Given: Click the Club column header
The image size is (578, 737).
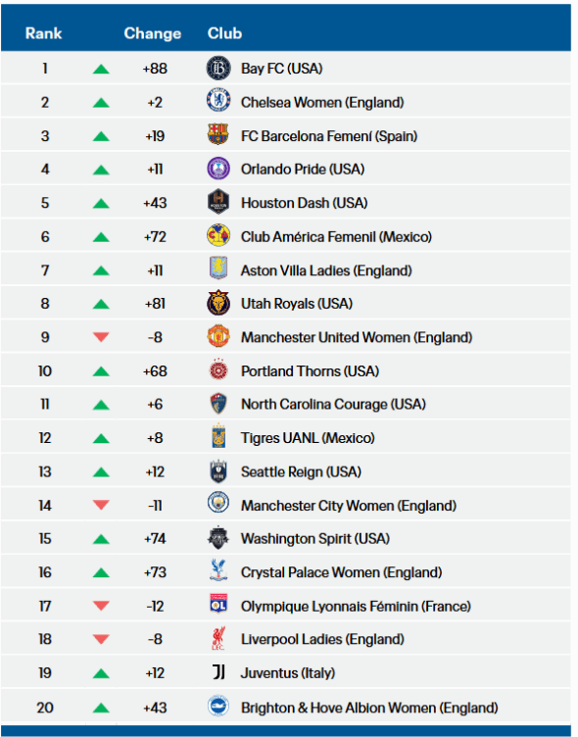Looking at the screenshot, I should (224, 33).
